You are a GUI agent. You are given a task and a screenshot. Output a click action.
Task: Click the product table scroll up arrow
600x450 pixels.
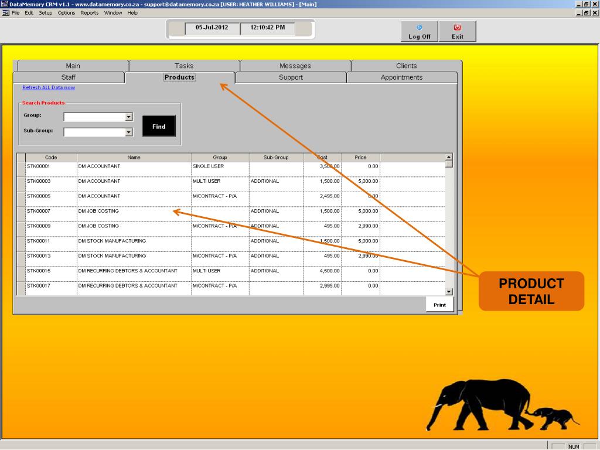point(449,157)
